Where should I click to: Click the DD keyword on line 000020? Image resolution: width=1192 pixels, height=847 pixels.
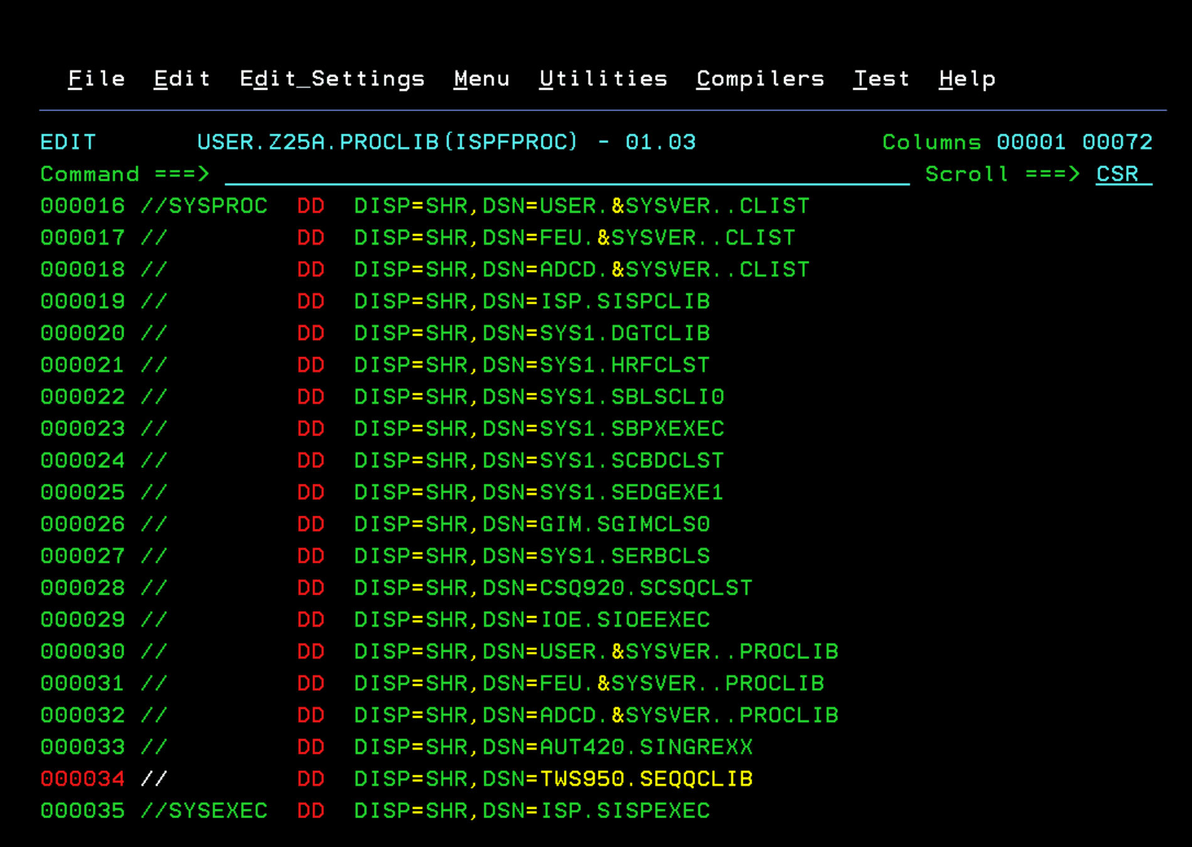311,334
